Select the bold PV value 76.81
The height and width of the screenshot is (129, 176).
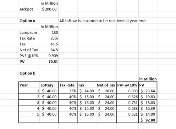click(x=49, y=62)
